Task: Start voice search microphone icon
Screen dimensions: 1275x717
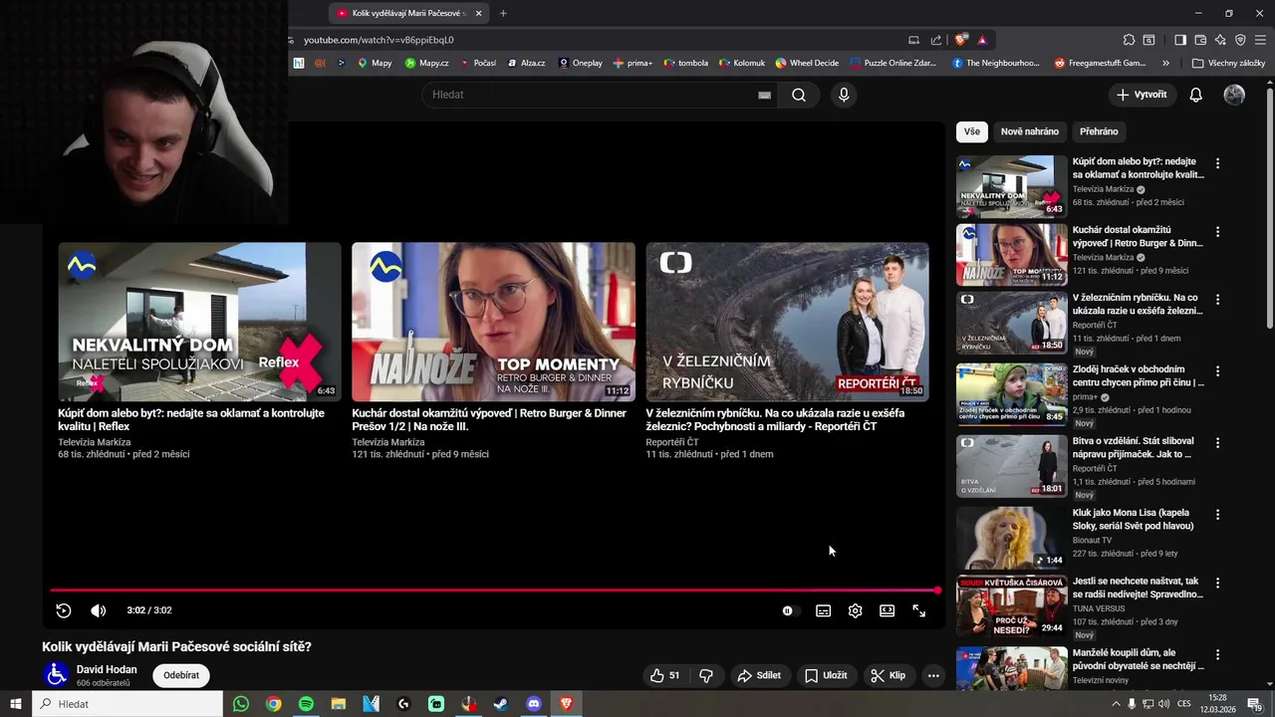Action: pos(844,95)
